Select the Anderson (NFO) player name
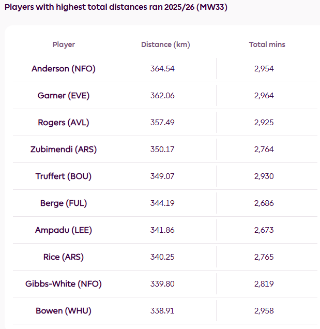This screenshot has width=320, height=329. click(64, 69)
